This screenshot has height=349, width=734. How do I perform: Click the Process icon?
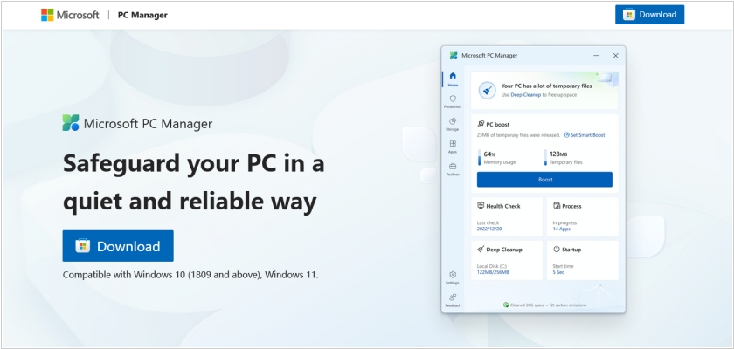click(x=557, y=206)
